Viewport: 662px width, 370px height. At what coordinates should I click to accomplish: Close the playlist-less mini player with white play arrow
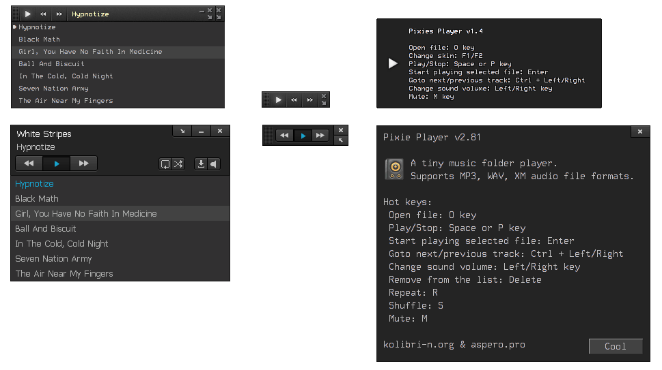click(x=324, y=96)
